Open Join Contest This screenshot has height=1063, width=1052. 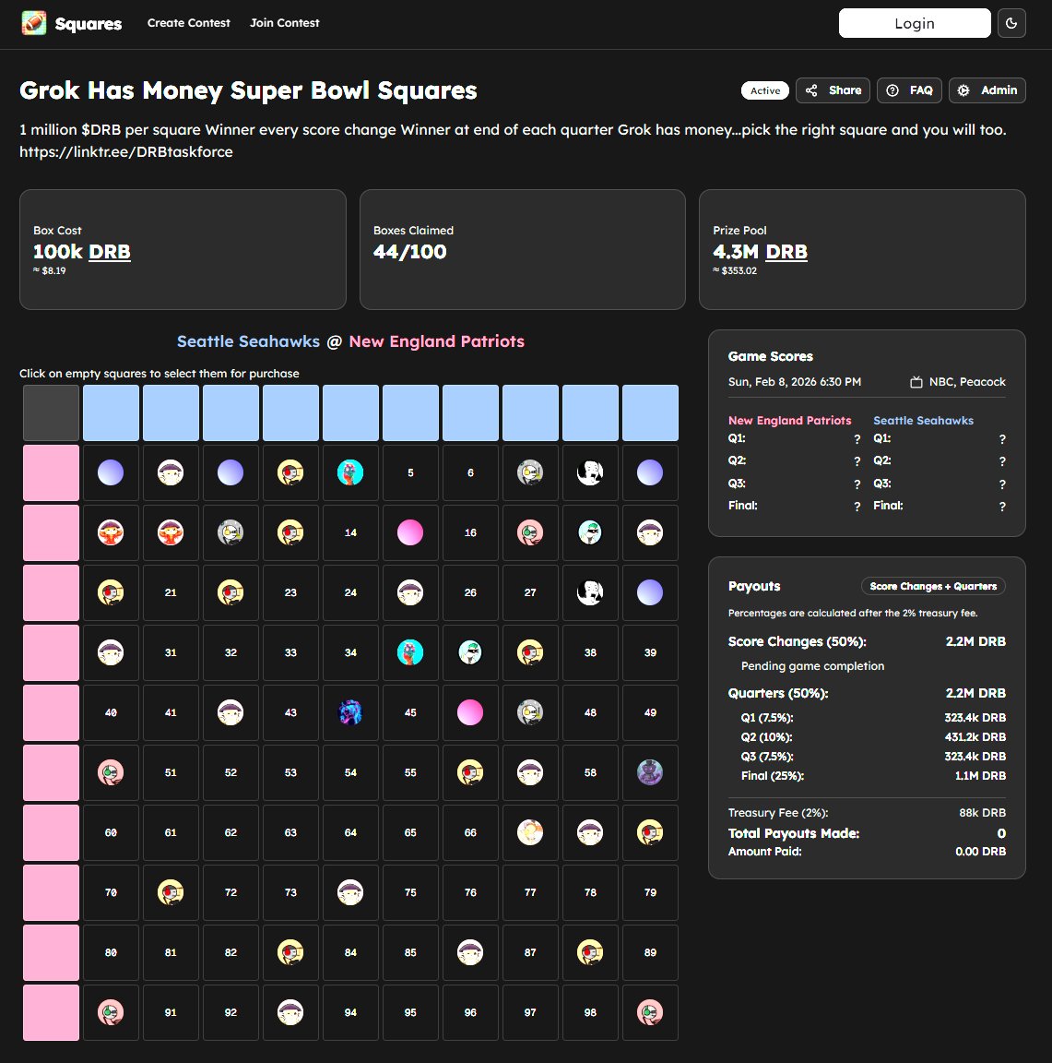pyautogui.click(x=284, y=23)
